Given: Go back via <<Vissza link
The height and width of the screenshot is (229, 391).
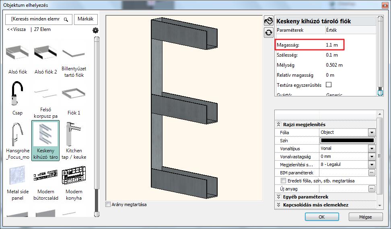Looking at the screenshot, I should pos(16,29).
